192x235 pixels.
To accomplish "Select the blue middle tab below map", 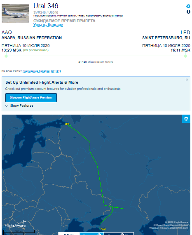I will [91, 234].
